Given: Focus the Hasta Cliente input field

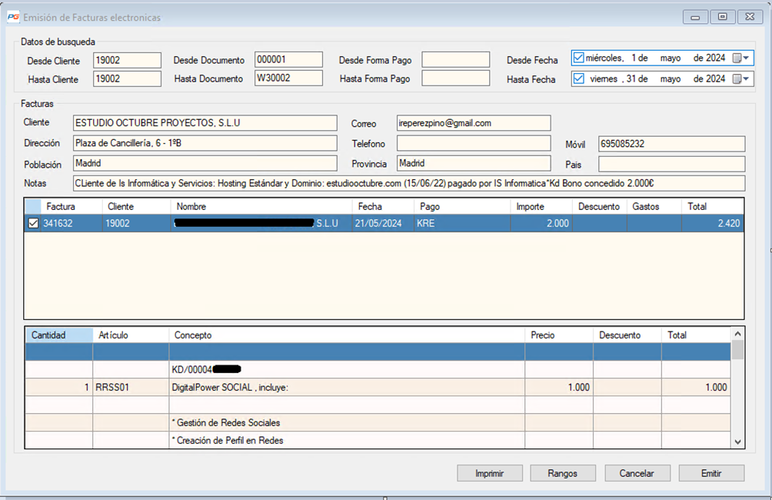Looking at the screenshot, I should pos(127,78).
